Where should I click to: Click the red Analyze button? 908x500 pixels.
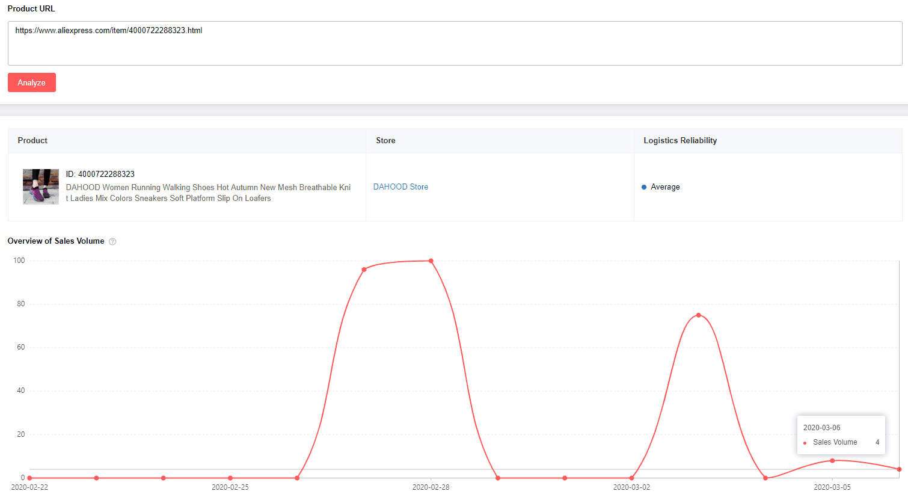click(x=31, y=82)
